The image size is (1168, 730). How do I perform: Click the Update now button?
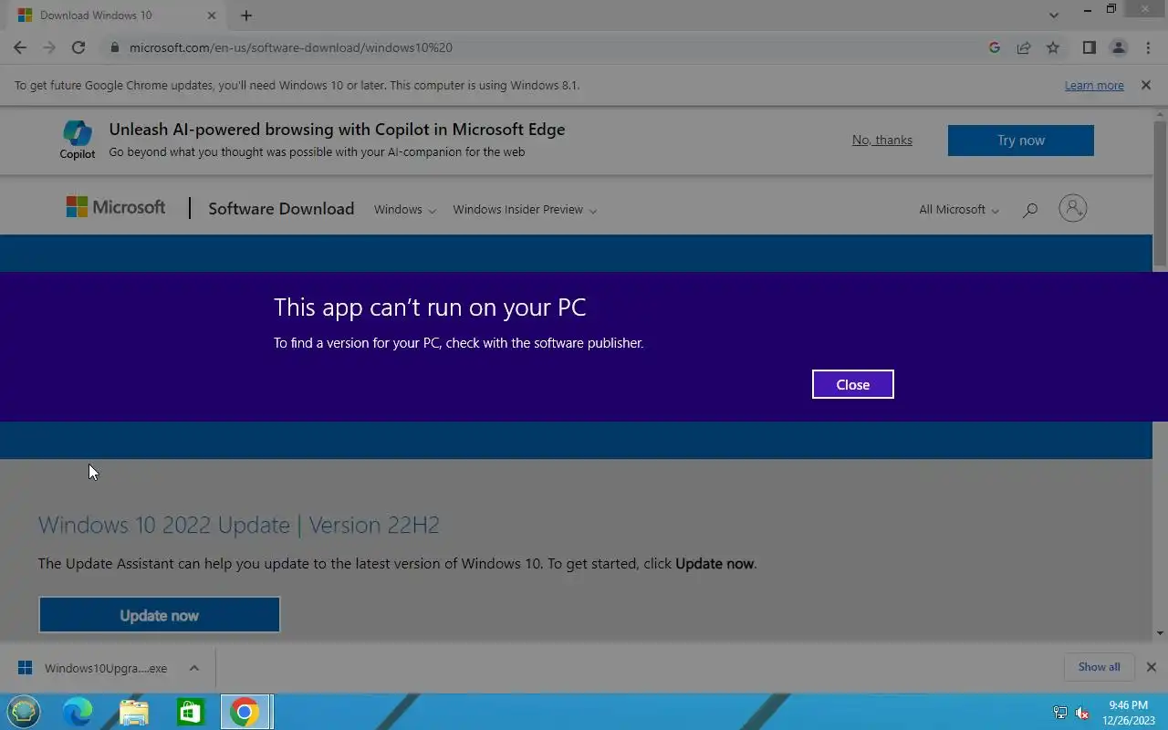tap(159, 615)
